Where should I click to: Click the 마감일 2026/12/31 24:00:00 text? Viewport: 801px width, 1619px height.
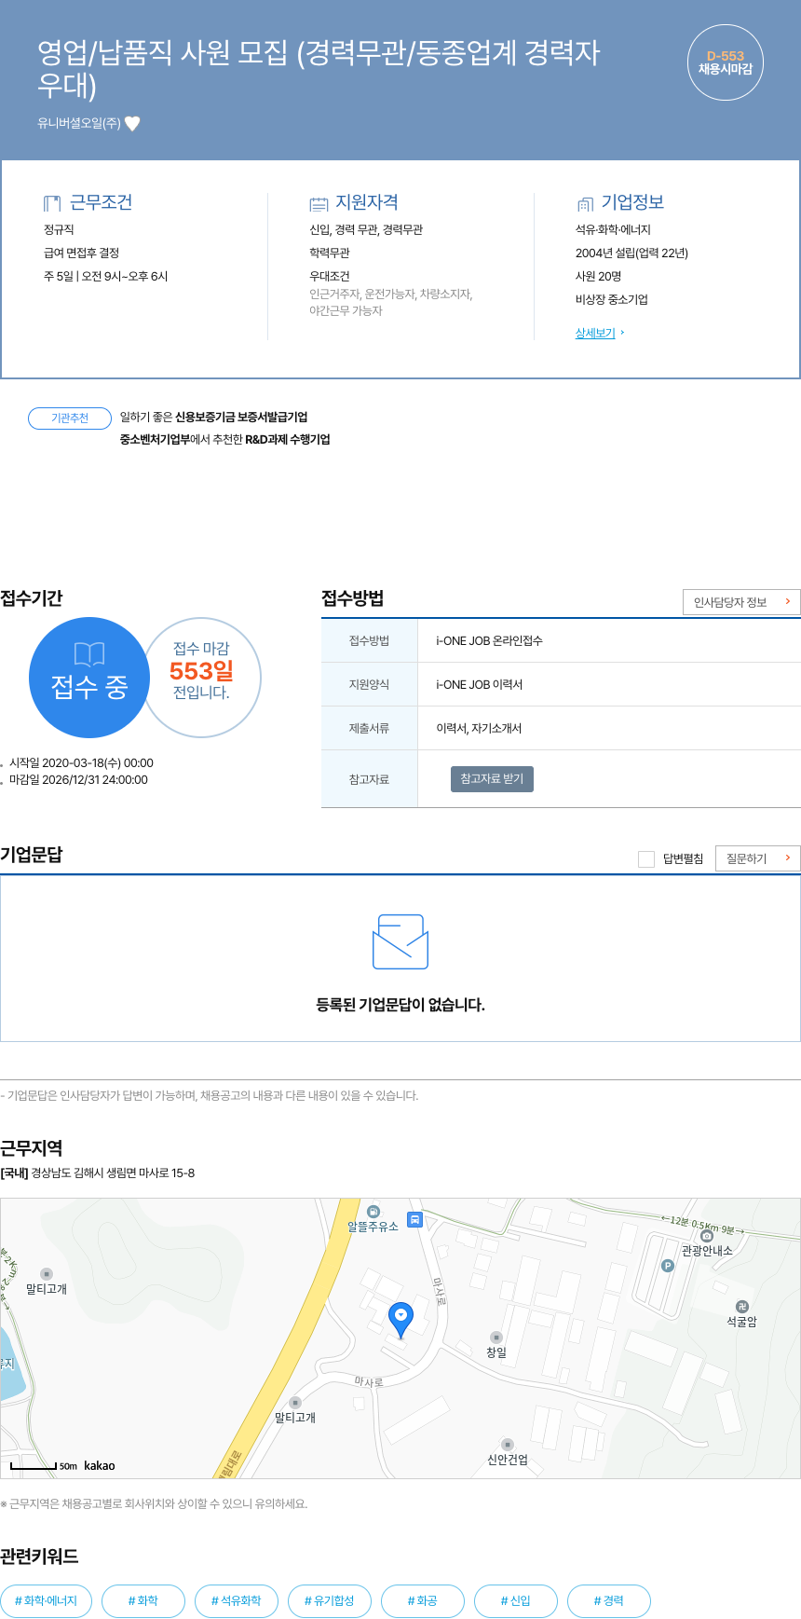point(78,779)
